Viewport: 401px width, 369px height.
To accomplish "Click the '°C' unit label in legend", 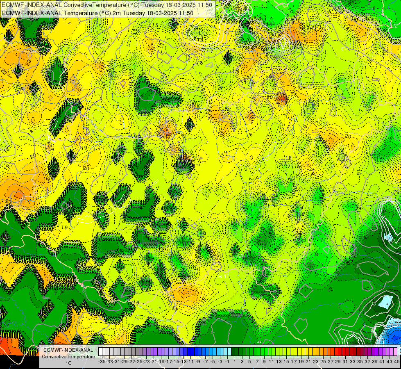I will click(x=68, y=363).
